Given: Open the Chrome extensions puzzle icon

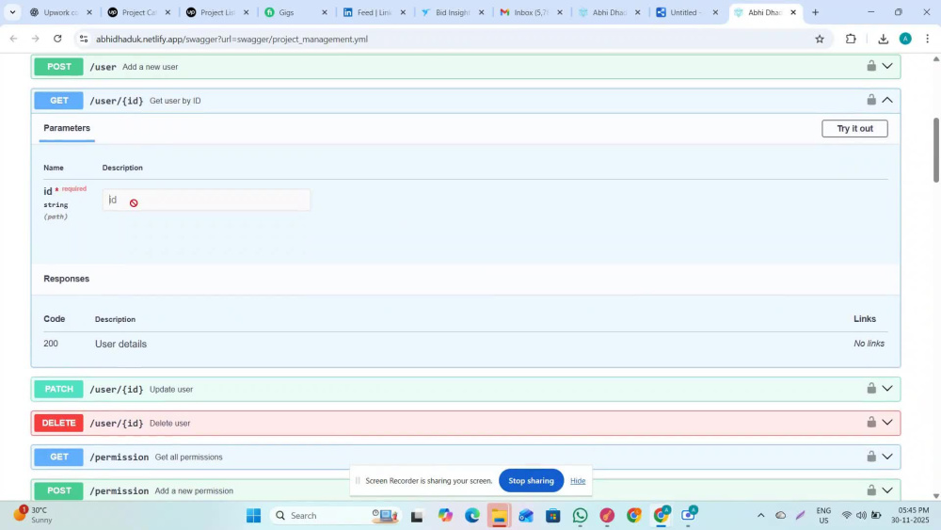Looking at the screenshot, I should pos(851,39).
